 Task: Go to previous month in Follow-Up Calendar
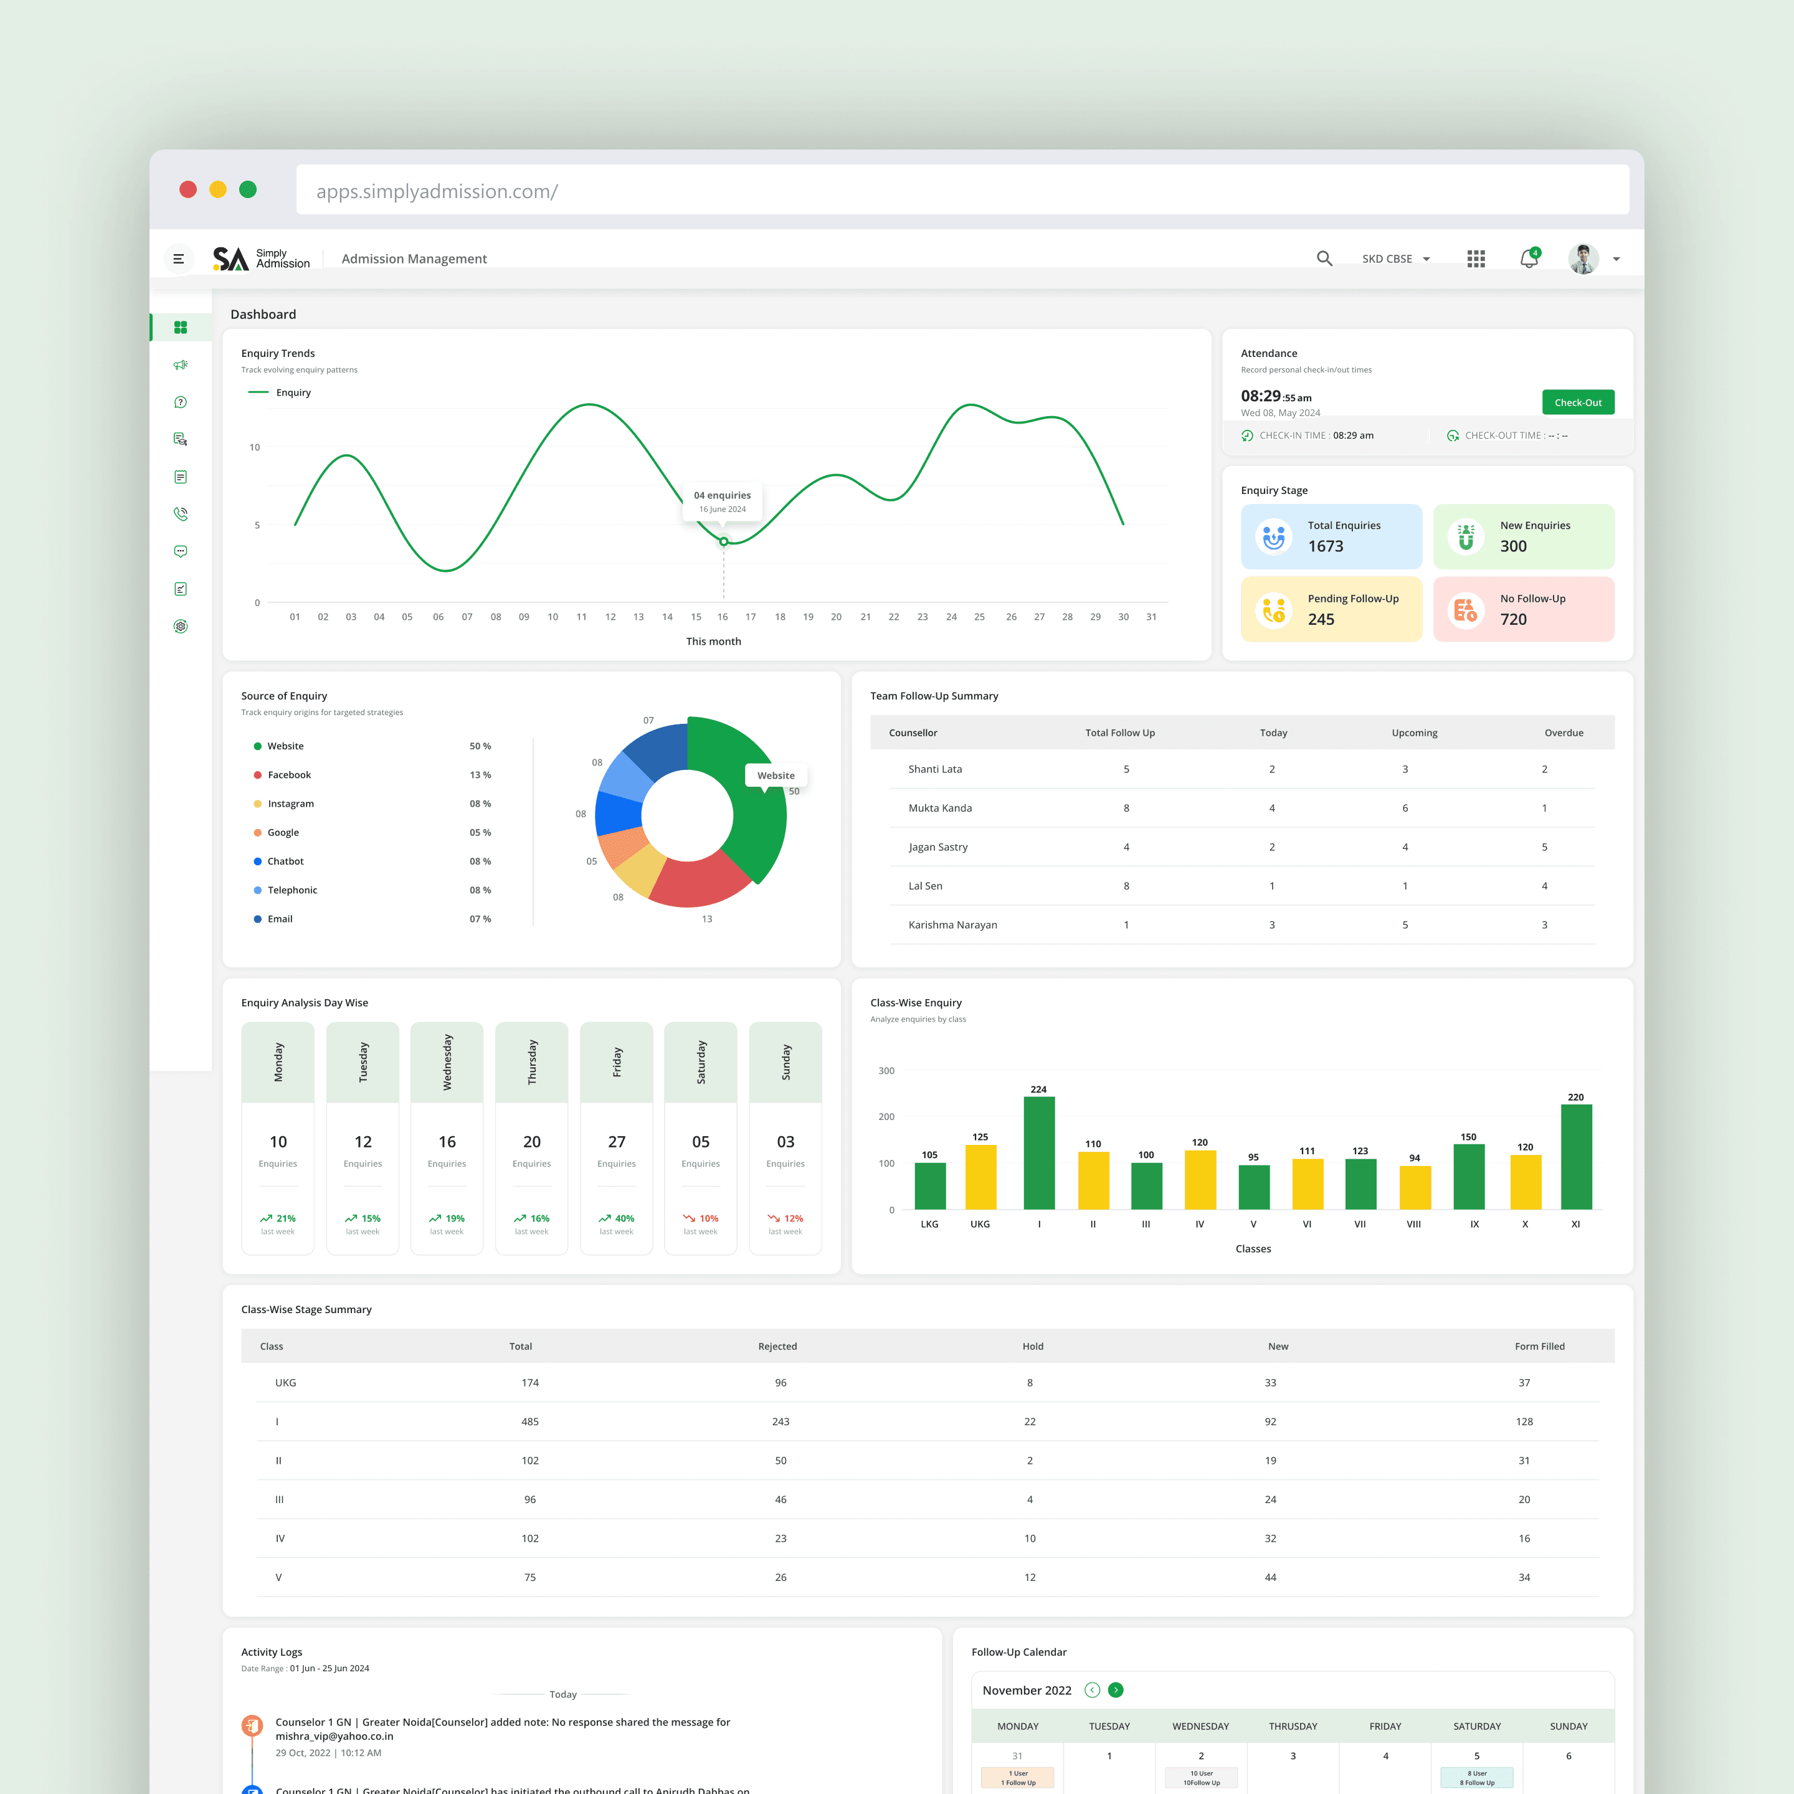coord(1092,1690)
